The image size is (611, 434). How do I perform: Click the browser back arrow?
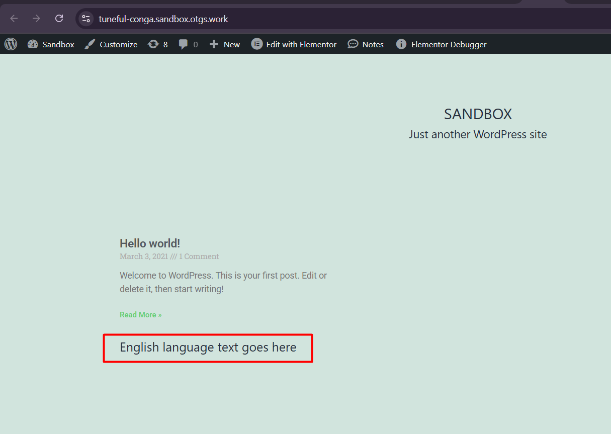14,19
